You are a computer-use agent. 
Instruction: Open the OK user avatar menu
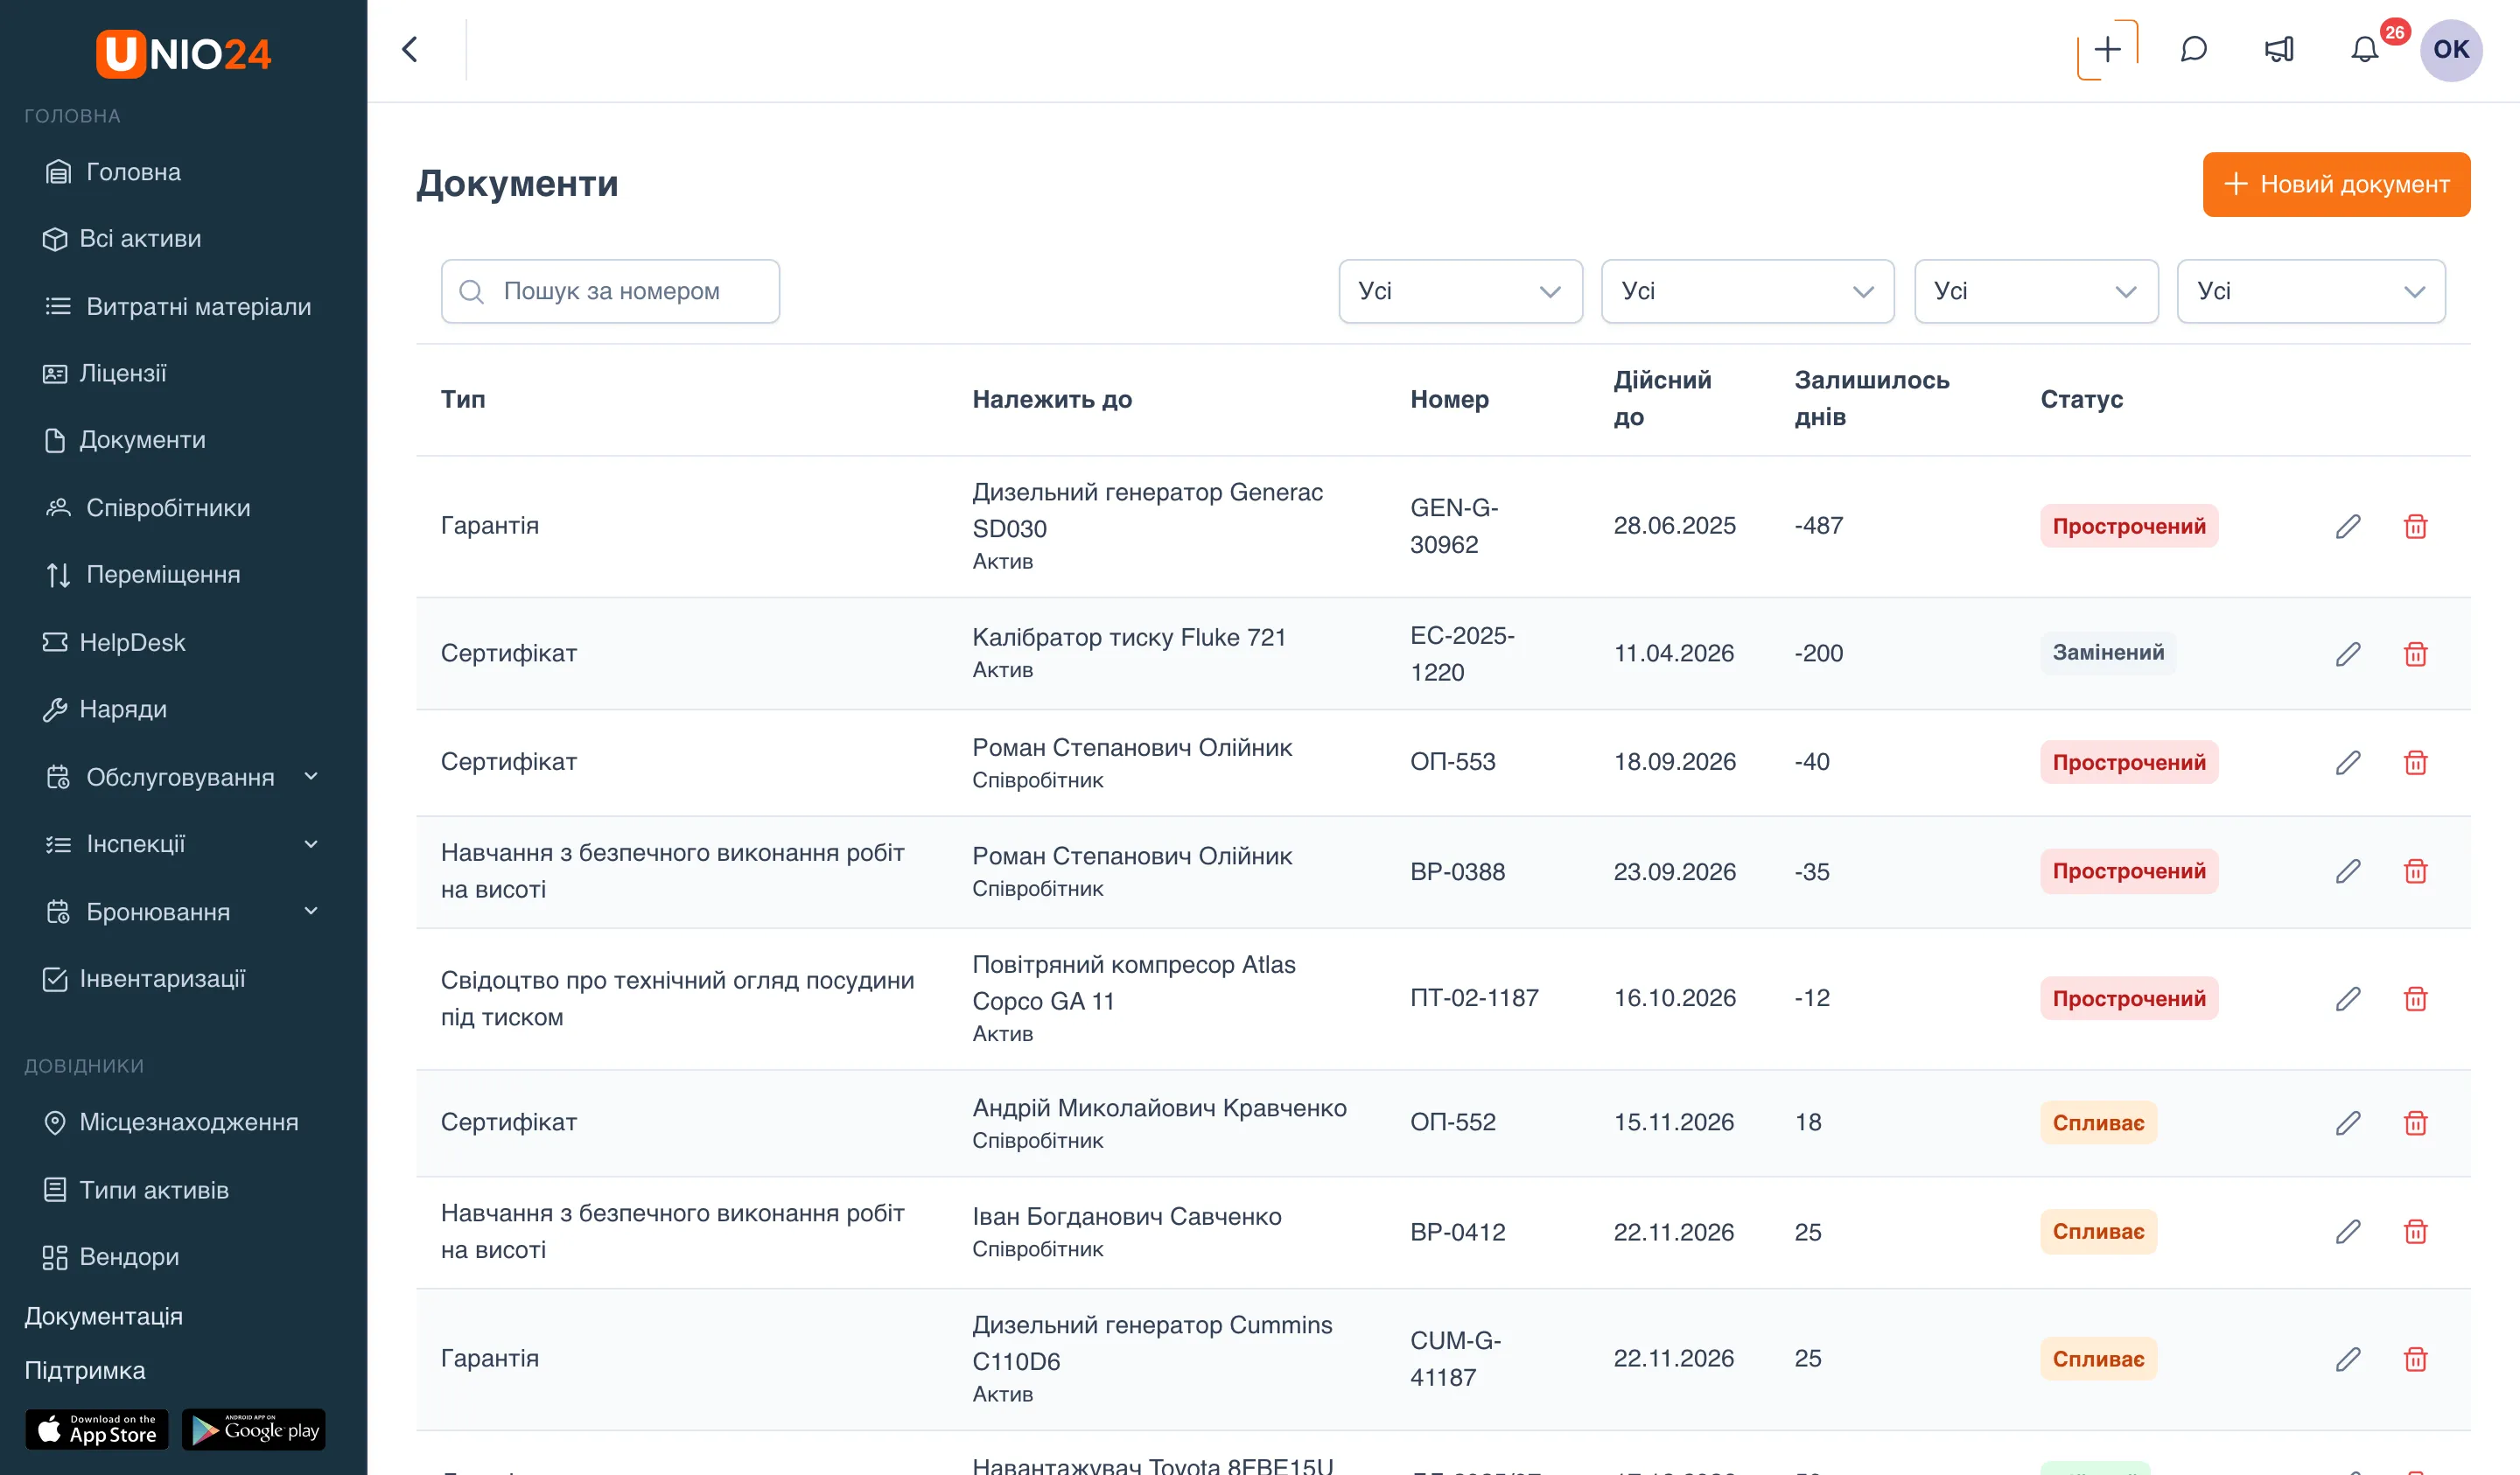(x=2450, y=49)
